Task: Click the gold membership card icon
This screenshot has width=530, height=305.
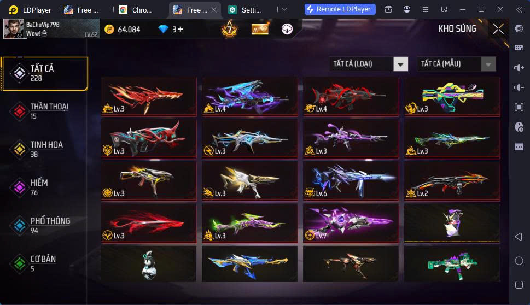Action: tap(260, 29)
